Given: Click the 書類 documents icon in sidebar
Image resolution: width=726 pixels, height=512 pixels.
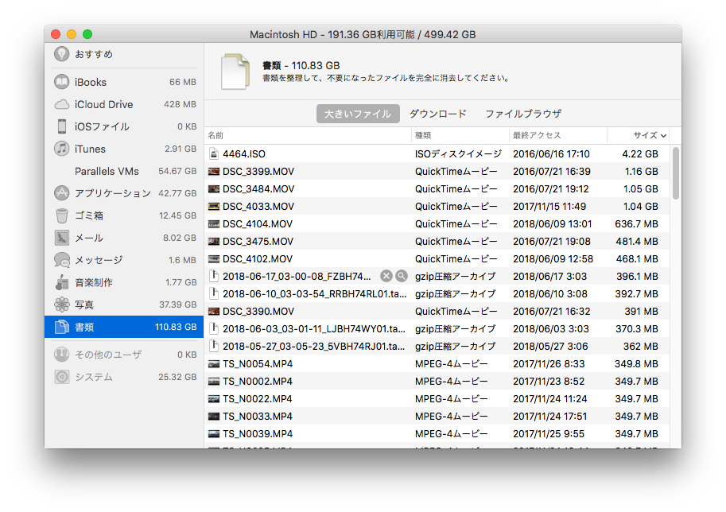Looking at the screenshot, I should 61,327.
